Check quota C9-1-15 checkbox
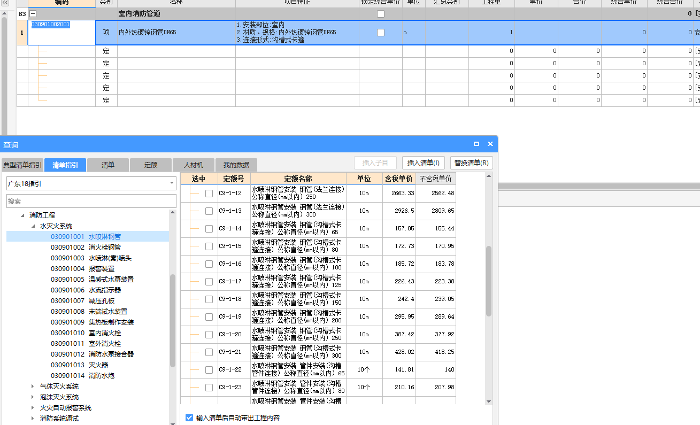 [x=209, y=246]
